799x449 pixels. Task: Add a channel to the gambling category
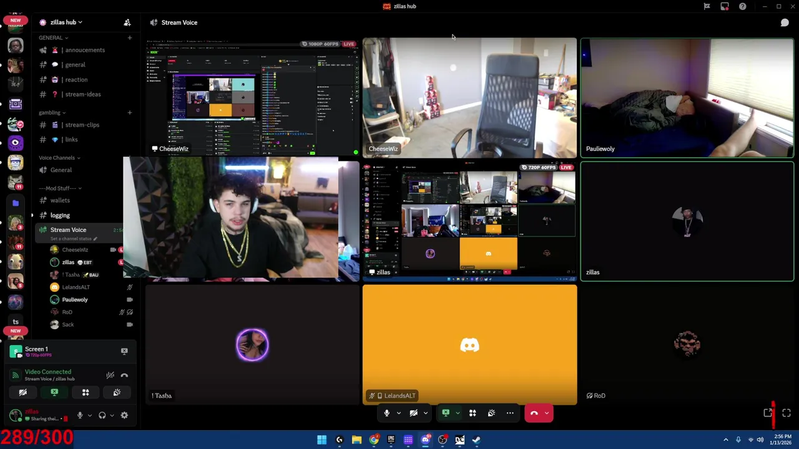130,112
